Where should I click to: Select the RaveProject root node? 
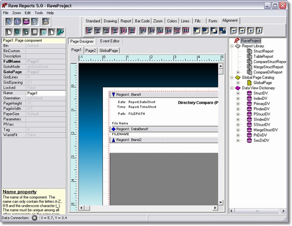pos(251,41)
